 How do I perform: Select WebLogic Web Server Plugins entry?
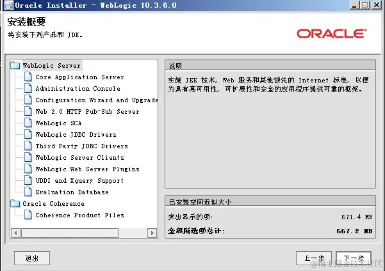tap(87, 169)
